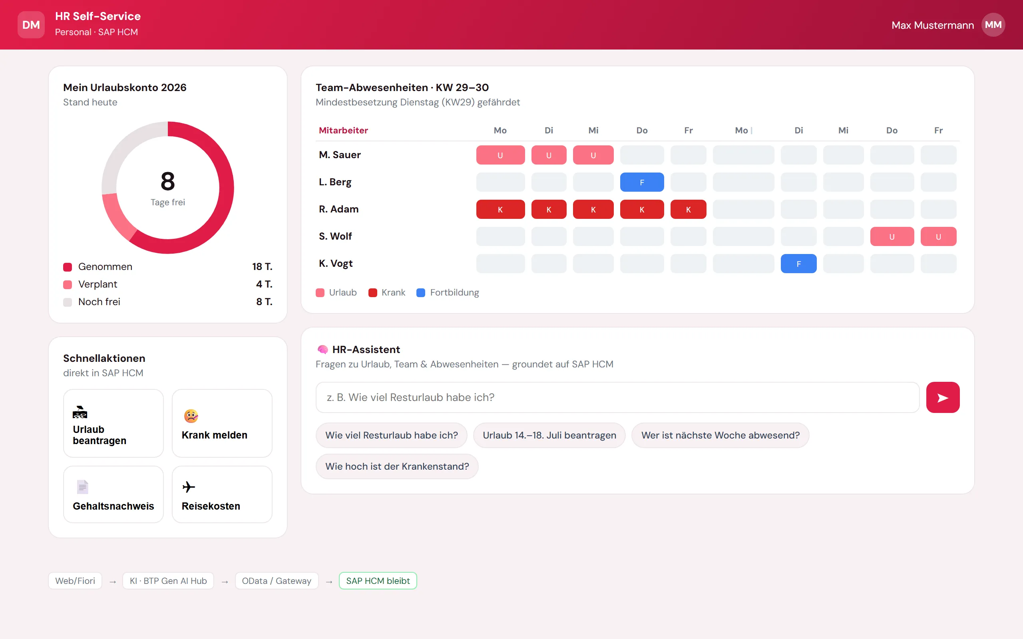Click the HR-Assistent brain icon
The image size is (1023, 639).
322,349
